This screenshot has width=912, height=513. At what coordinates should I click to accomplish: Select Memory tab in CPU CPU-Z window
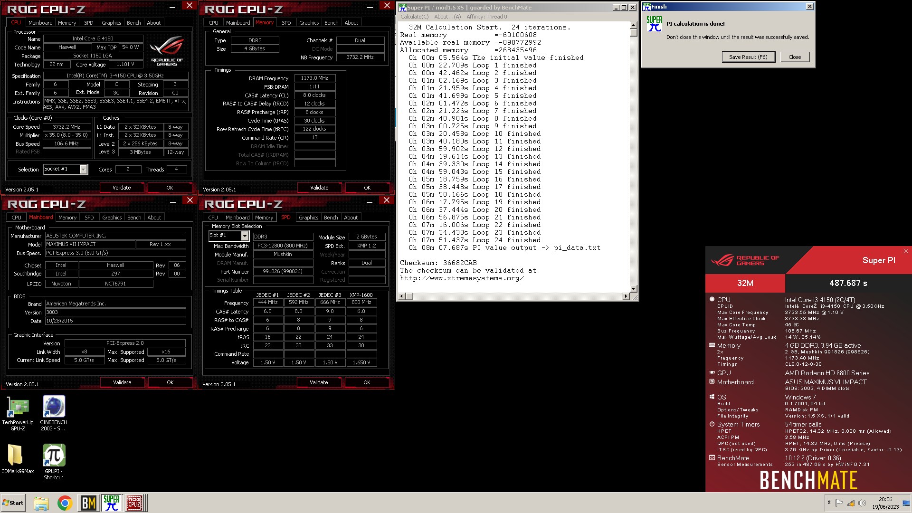click(67, 23)
